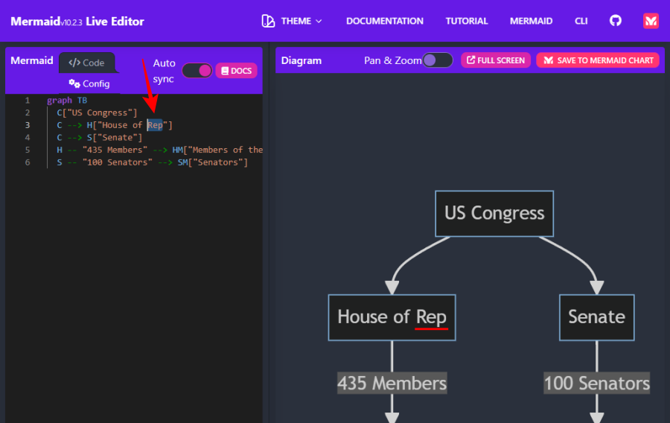Click the House of Rep diagram node

tap(392, 317)
